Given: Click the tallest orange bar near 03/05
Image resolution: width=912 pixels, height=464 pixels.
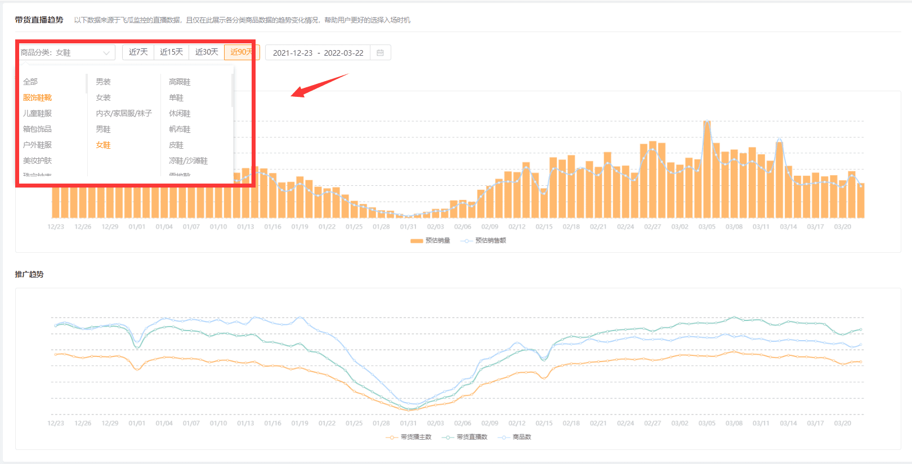Looking at the screenshot, I should pyautogui.click(x=707, y=169).
